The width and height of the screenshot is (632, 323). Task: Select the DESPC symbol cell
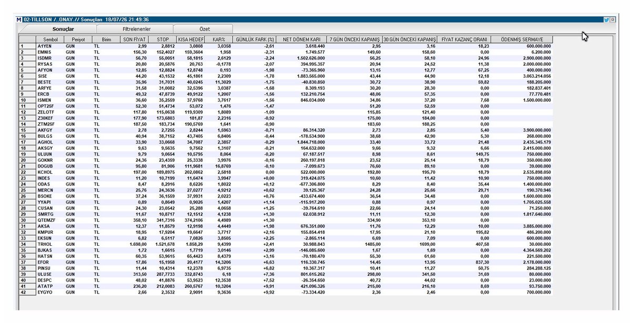50,280
